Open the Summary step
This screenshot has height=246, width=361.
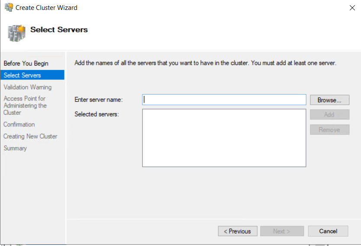click(15, 148)
